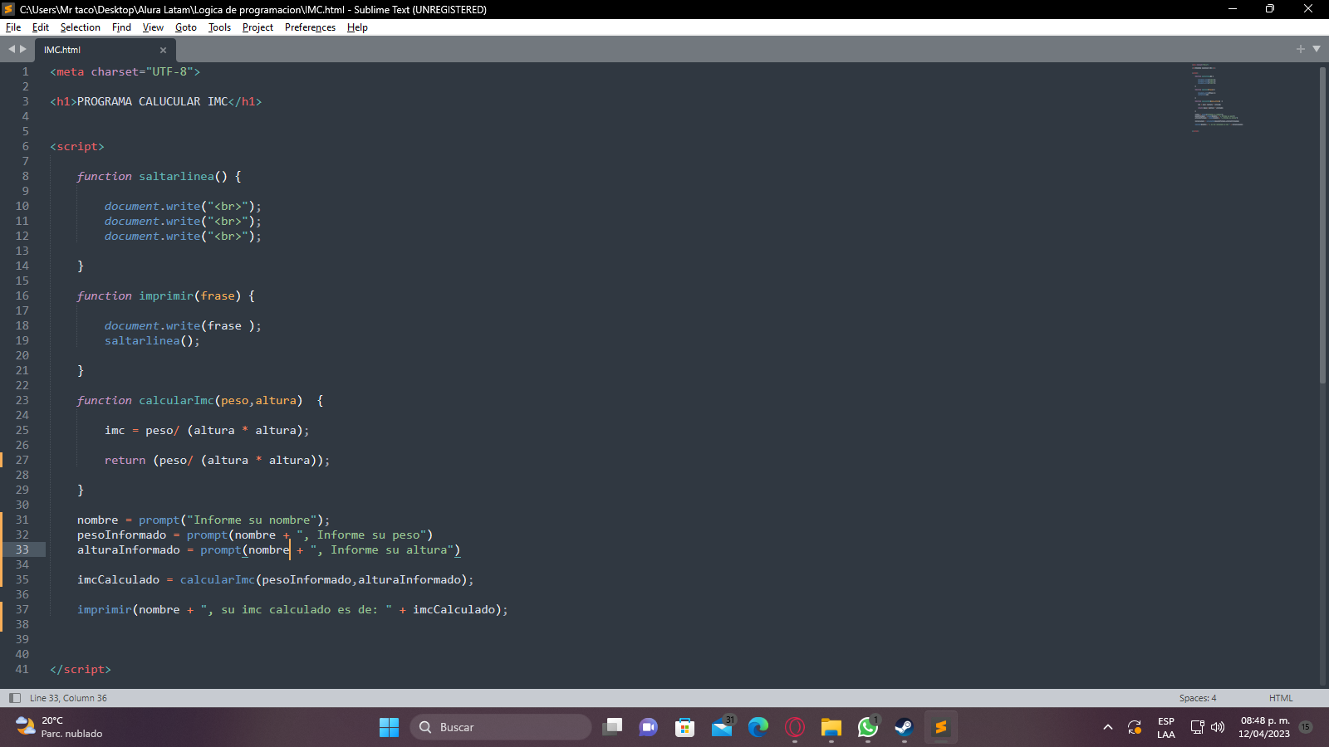Open the weather widget 20°C
Image resolution: width=1329 pixels, height=747 pixels.
58,727
